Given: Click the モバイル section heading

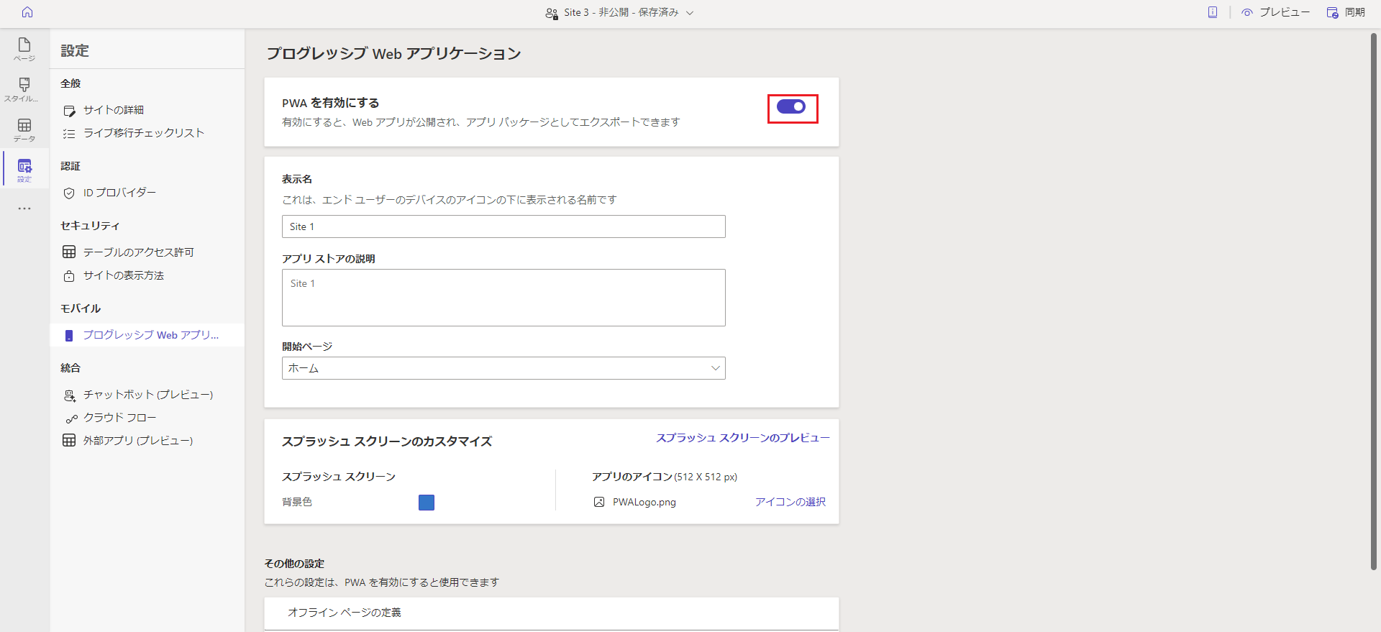Looking at the screenshot, I should [81, 308].
